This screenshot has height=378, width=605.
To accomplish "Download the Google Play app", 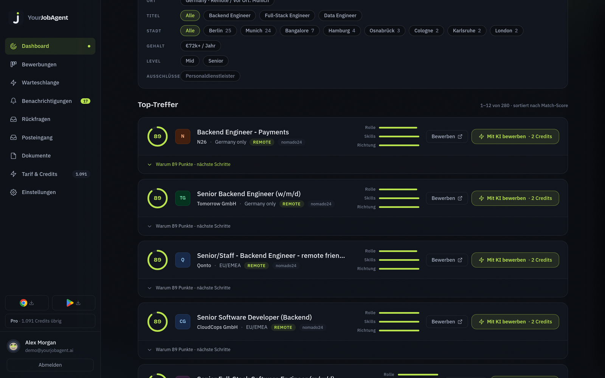I will click(x=73, y=303).
